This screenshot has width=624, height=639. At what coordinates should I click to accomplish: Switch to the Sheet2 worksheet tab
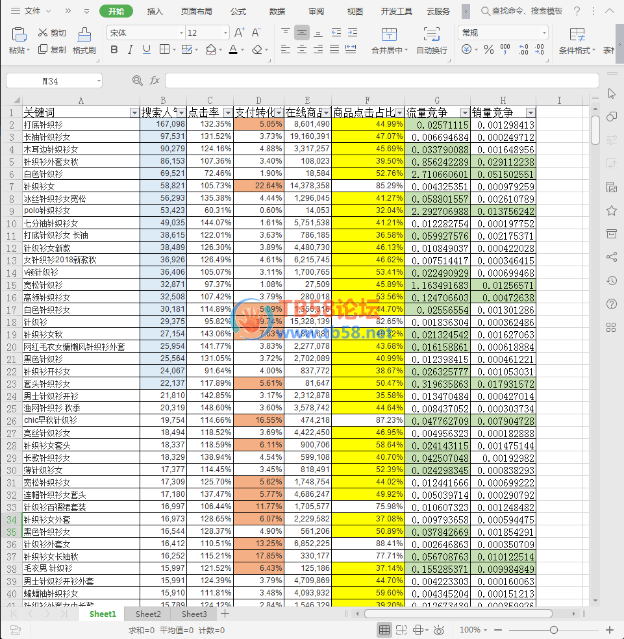148,614
